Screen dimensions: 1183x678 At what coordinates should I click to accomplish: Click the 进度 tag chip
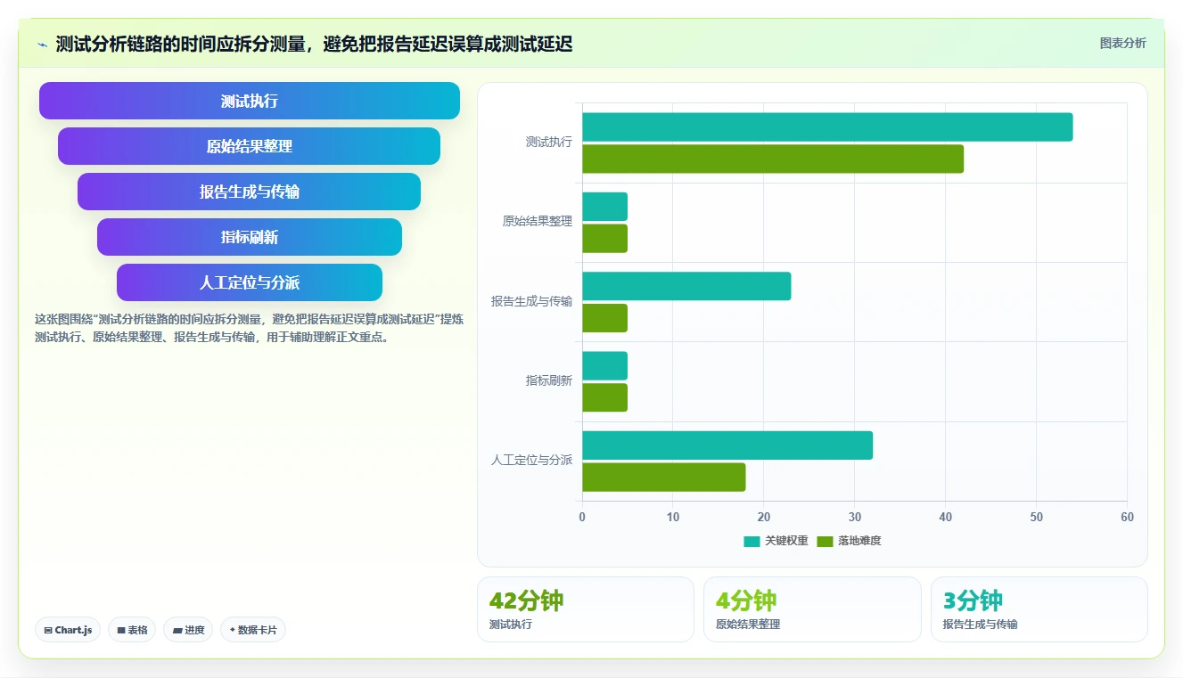[188, 630]
